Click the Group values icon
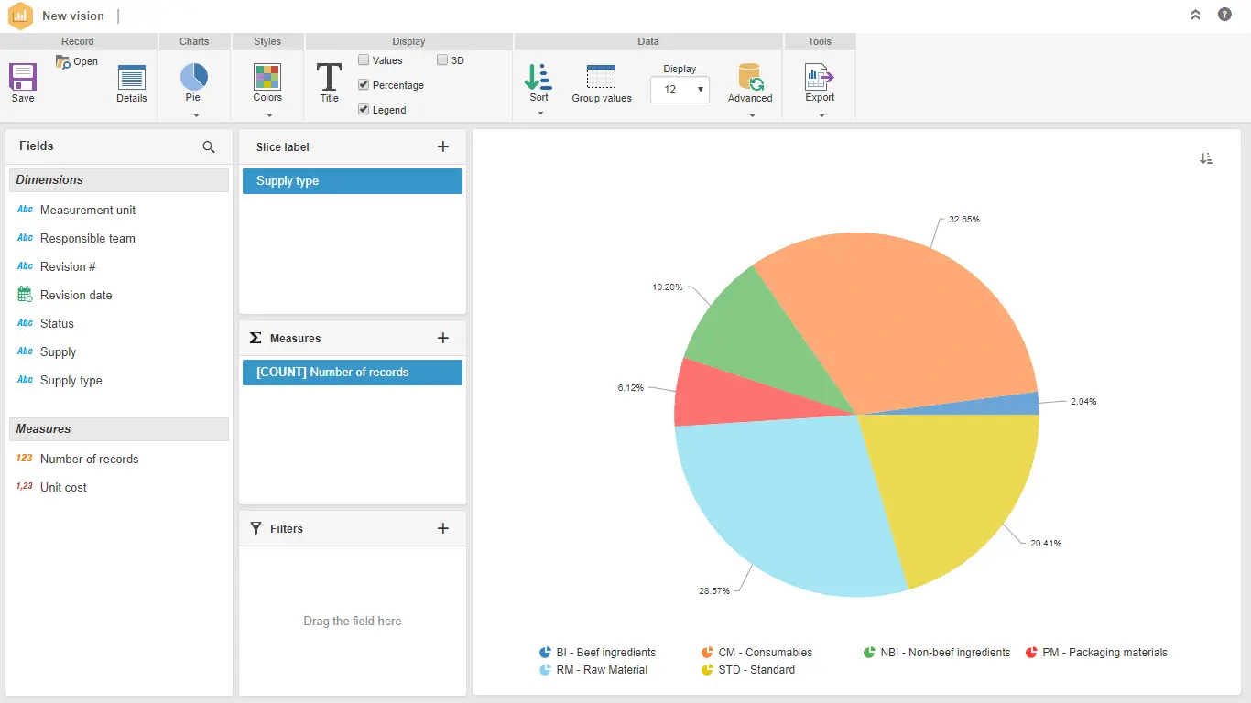 click(602, 78)
